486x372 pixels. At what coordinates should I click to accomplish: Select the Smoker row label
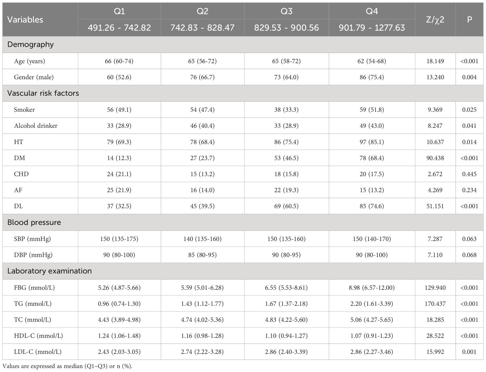[x=24, y=109]
